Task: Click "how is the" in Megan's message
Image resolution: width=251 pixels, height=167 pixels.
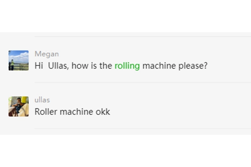Action: pyautogui.click(x=92, y=66)
